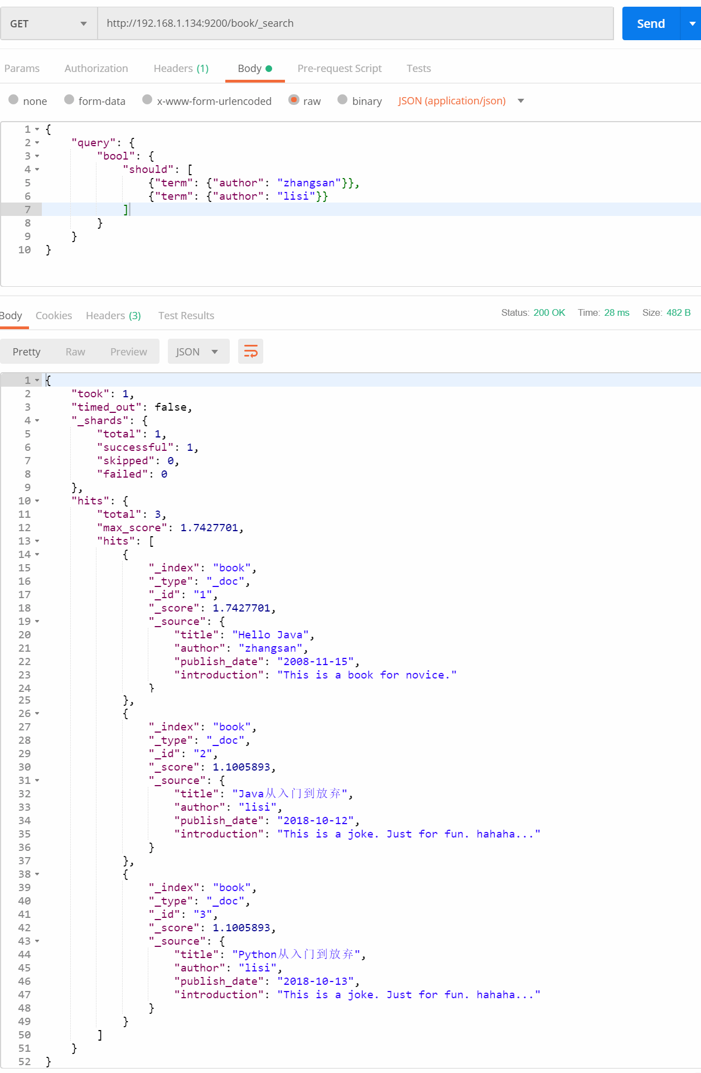The image size is (701, 1073).
Task: Switch to the Params tab
Action: (x=22, y=69)
